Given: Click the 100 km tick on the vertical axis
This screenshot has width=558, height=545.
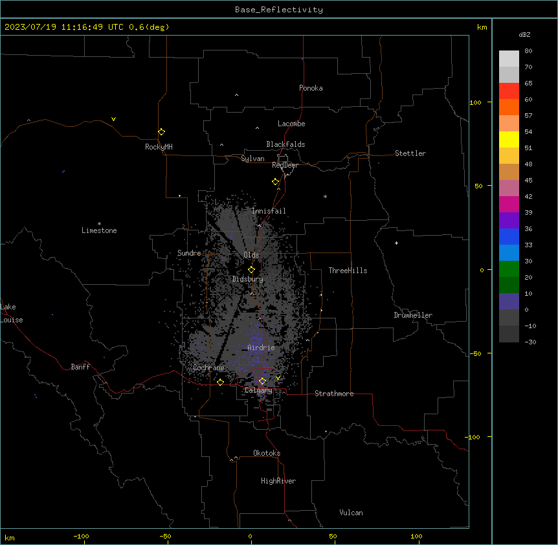Looking at the screenshot, I should pyautogui.click(x=475, y=102).
